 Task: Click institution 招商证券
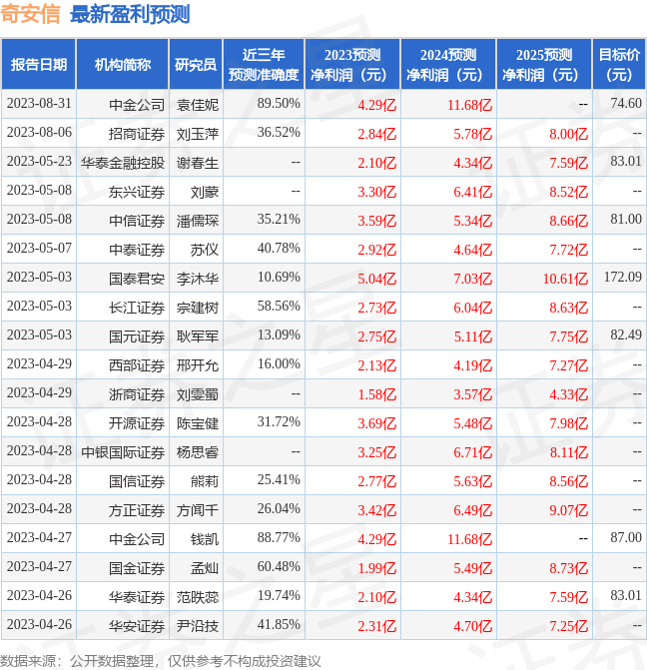pyautogui.click(x=137, y=134)
